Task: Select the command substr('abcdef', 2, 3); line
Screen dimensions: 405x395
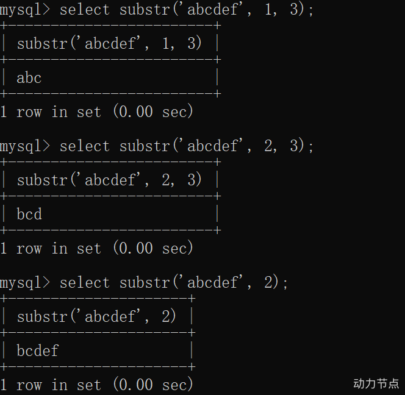Action: (x=186, y=146)
